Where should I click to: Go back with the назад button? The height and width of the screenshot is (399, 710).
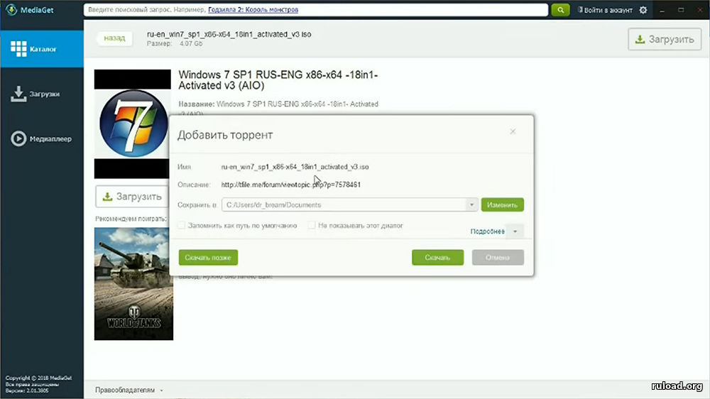click(x=114, y=38)
